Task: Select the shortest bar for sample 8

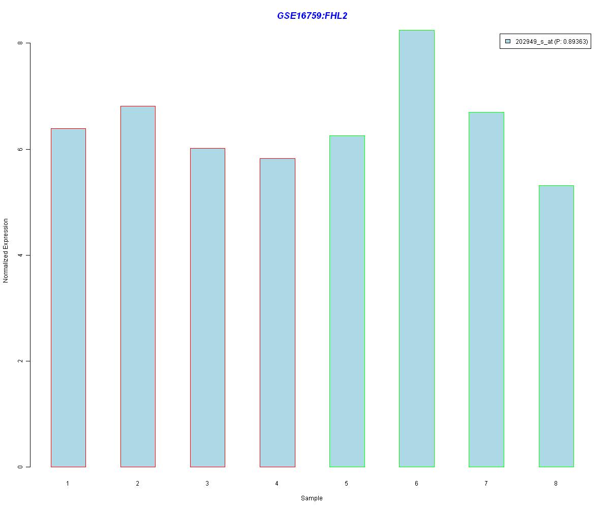Action: [556, 326]
